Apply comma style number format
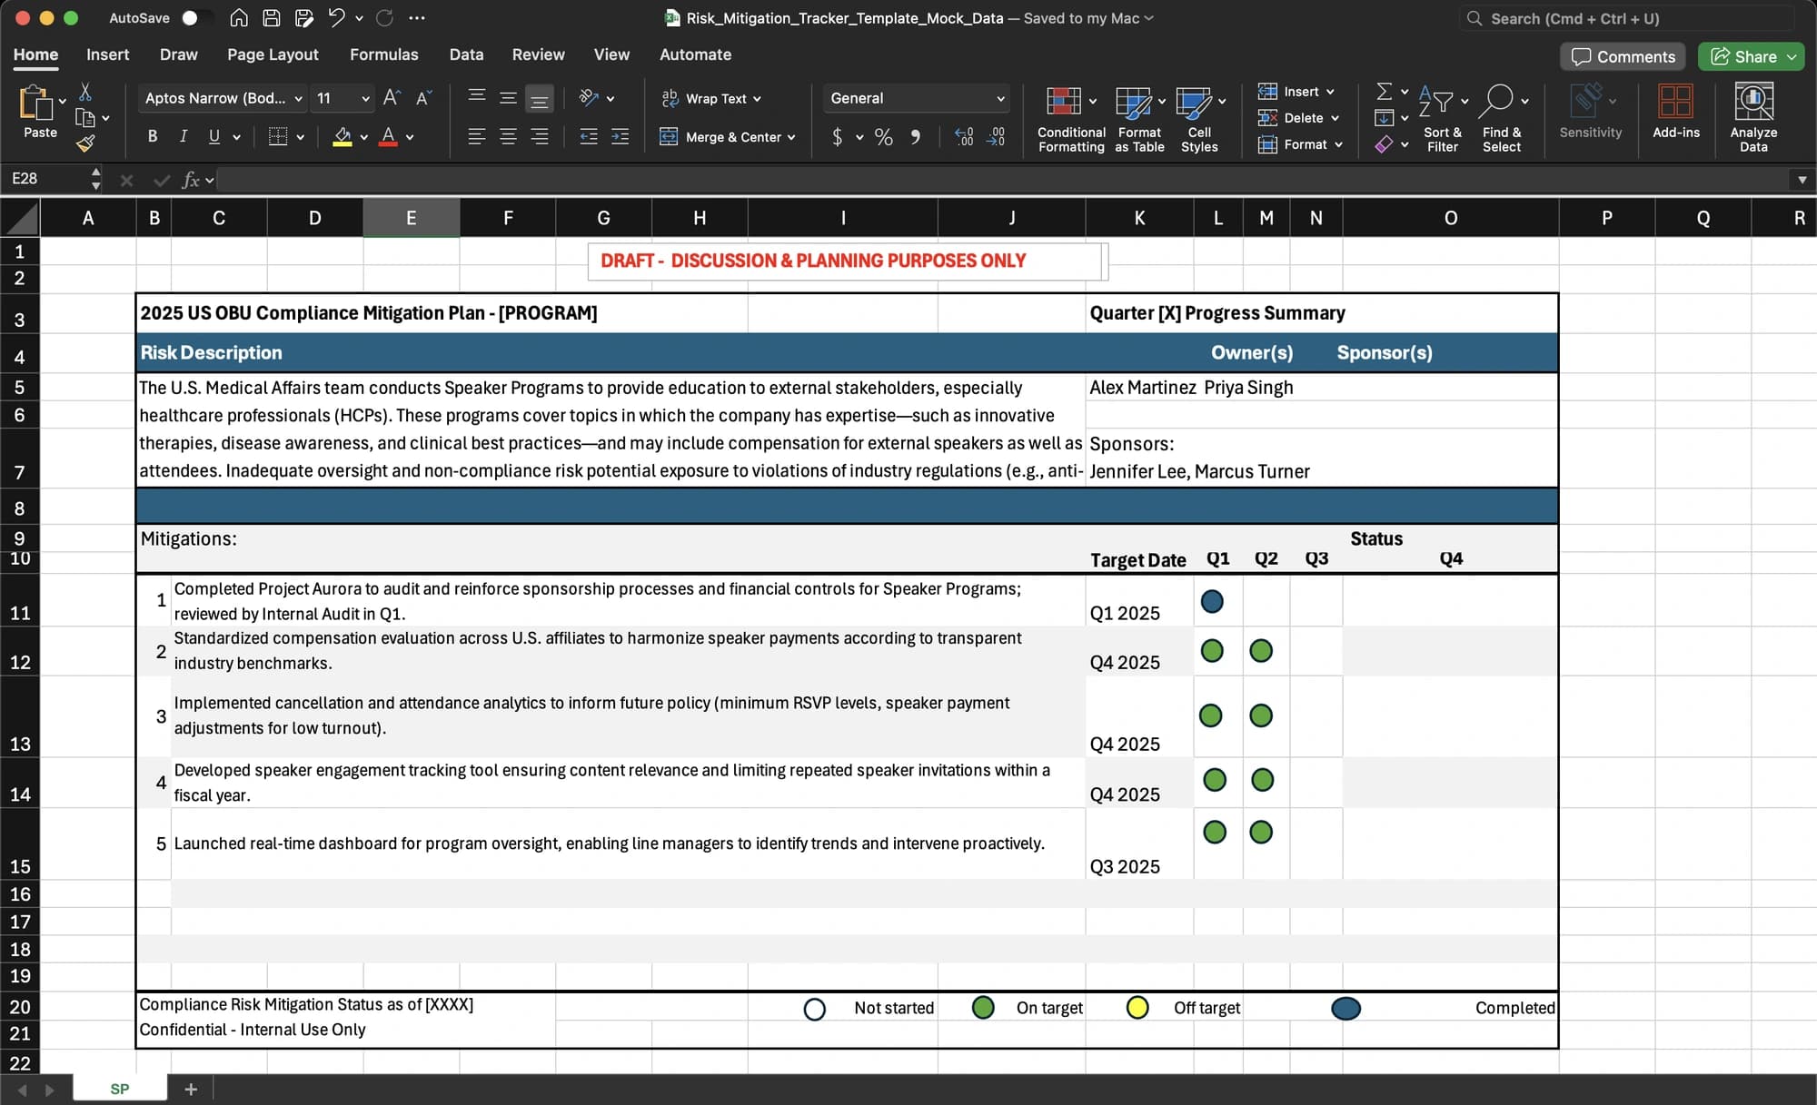The width and height of the screenshot is (1817, 1105). tap(916, 136)
